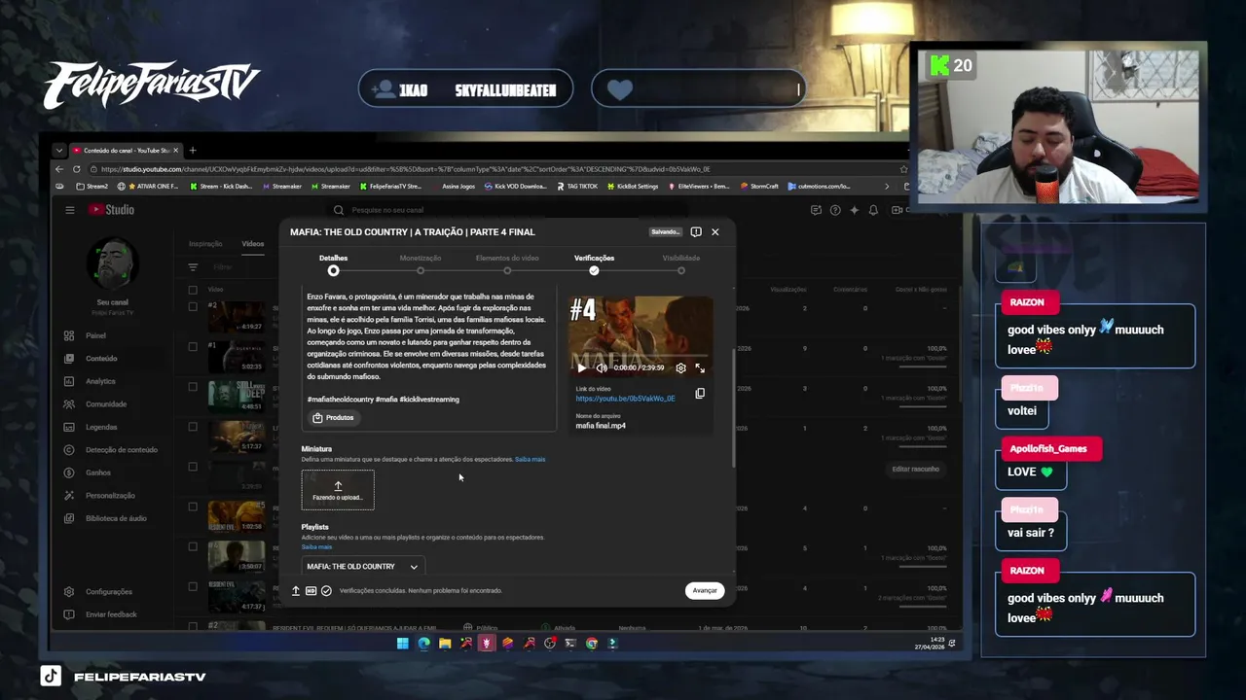Screen dimensions: 1246x700
Task: Go to the Verificações upload step
Action: pos(594,263)
